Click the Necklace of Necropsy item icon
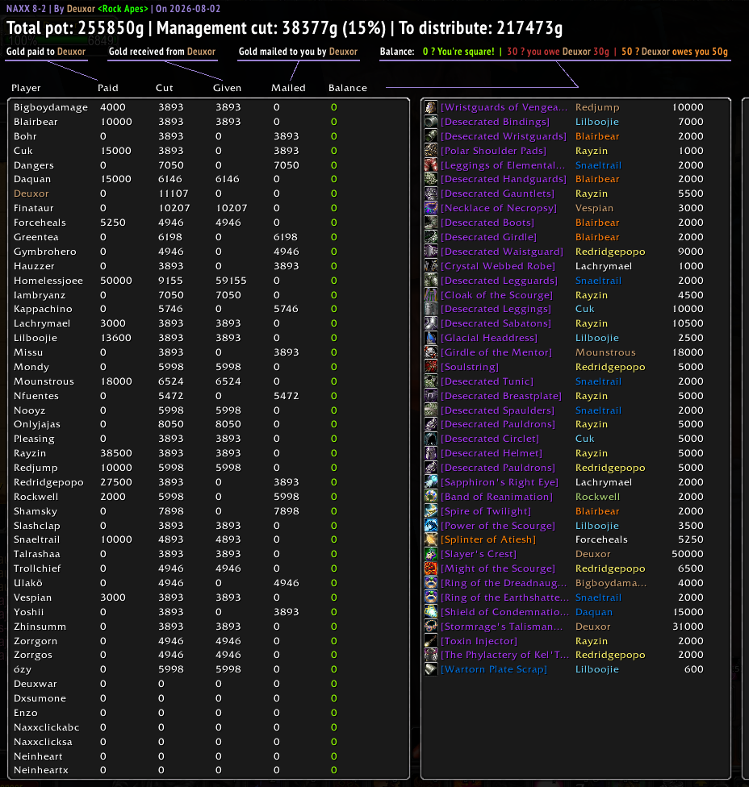 pos(431,208)
